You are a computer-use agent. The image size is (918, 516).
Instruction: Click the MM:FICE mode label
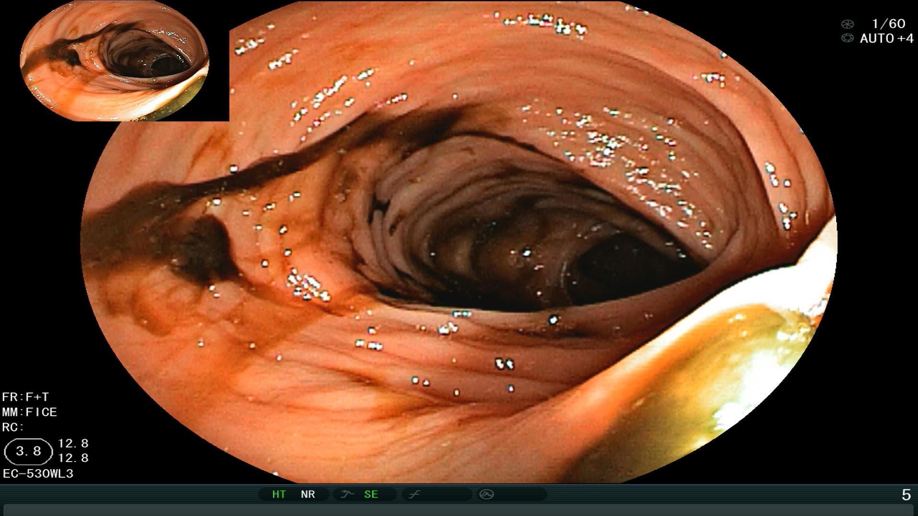pyautogui.click(x=30, y=412)
